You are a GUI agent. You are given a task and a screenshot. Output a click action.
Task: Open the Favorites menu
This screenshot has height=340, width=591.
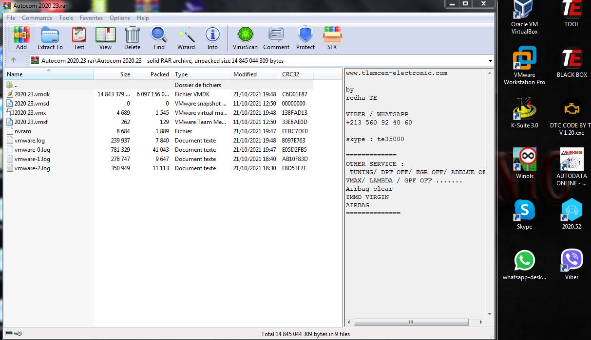(x=92, y=18)
